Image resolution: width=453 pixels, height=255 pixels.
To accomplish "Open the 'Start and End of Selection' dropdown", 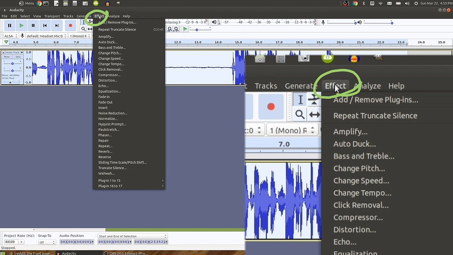I will [132, 236].
